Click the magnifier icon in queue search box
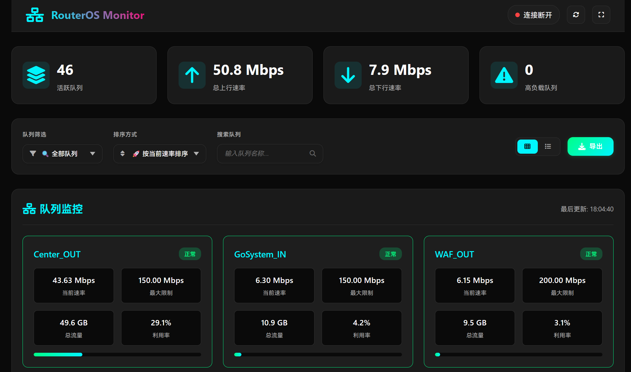Viewport: 631px width, 372px height. (x=313, y=153)
